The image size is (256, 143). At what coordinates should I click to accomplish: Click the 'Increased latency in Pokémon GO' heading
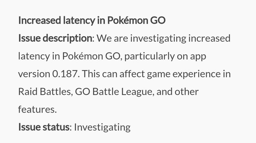pyautogui.click(x=92, y=21)
